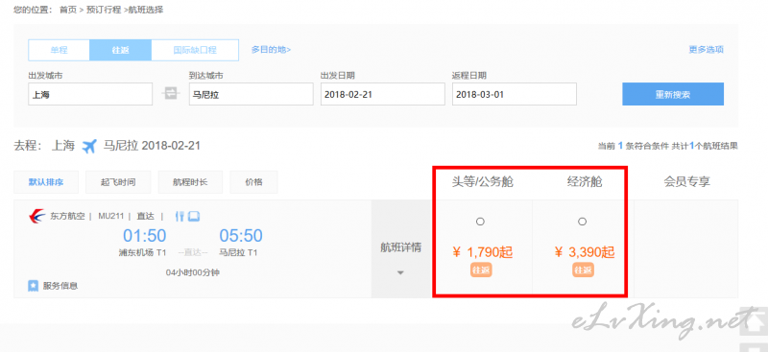Screen dimensions: 768x352
Task: Click the 会员专享 column header
Action: (x=686, y=182)
